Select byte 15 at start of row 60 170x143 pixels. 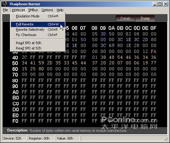click(x=24, y=69)
